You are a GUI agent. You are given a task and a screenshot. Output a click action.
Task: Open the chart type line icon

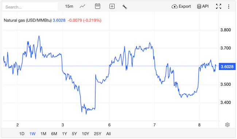(82, 6)
